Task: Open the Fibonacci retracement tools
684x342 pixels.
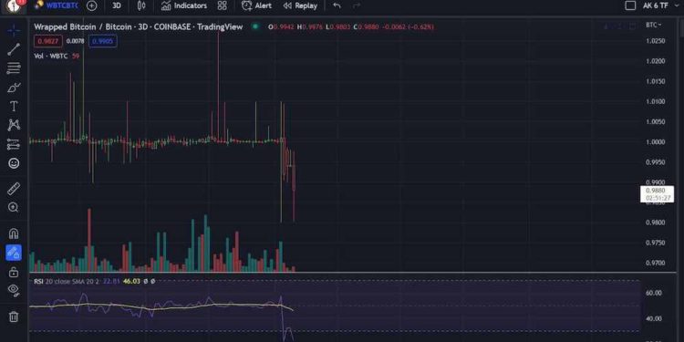Action: (14, 68)
